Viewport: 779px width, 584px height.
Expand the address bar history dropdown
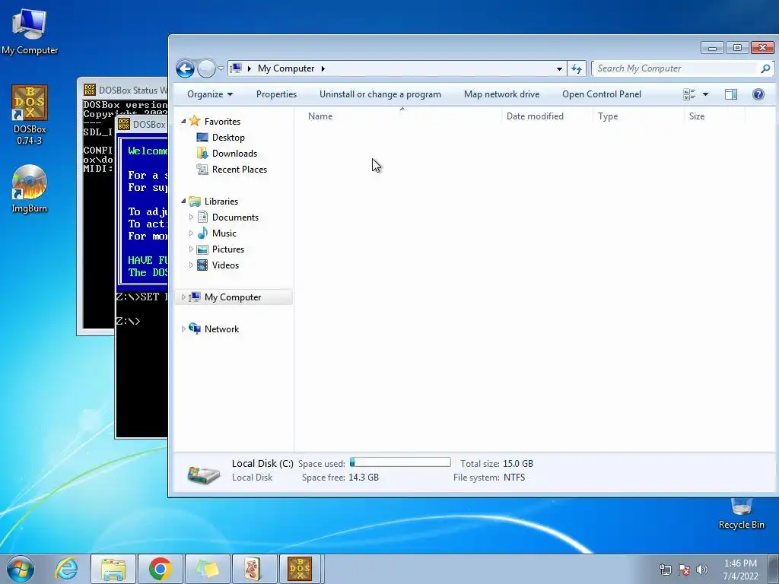click(x=559, y=68)
